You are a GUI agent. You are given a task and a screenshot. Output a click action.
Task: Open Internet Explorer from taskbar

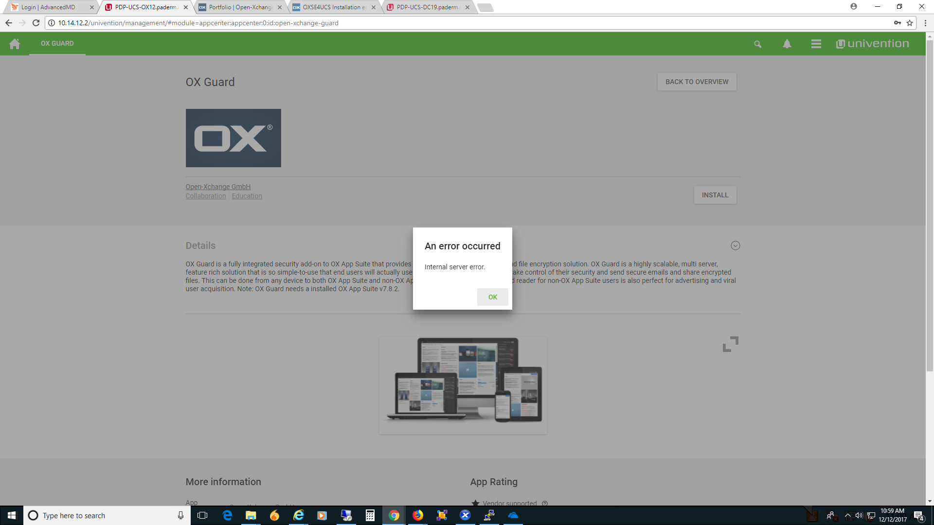[299, 515]
